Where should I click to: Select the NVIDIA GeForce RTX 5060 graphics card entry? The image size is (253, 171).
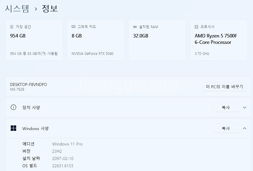coord(93,53)
